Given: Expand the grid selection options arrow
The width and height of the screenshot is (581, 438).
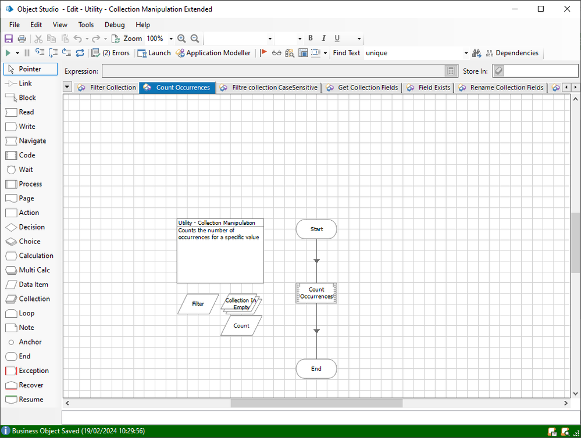Looking at the screenshot, I should [x=325, y=53].
